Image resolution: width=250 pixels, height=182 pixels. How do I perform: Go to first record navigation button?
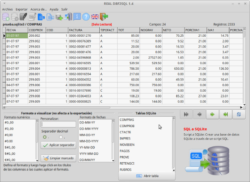[x=186, y=114]
